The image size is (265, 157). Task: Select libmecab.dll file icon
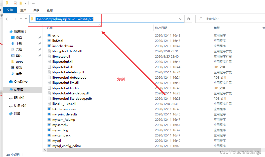(49, 56)
